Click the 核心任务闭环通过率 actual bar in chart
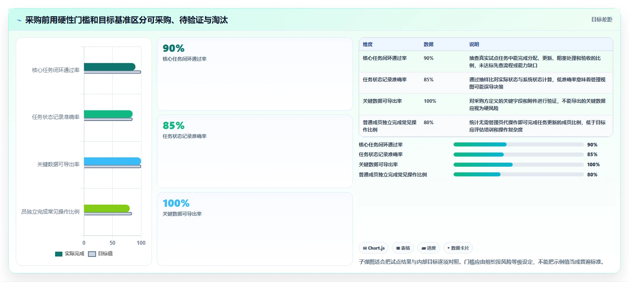The height and width of the screenshot is (282, 629). pyautogui.click(x=109, y=67)
